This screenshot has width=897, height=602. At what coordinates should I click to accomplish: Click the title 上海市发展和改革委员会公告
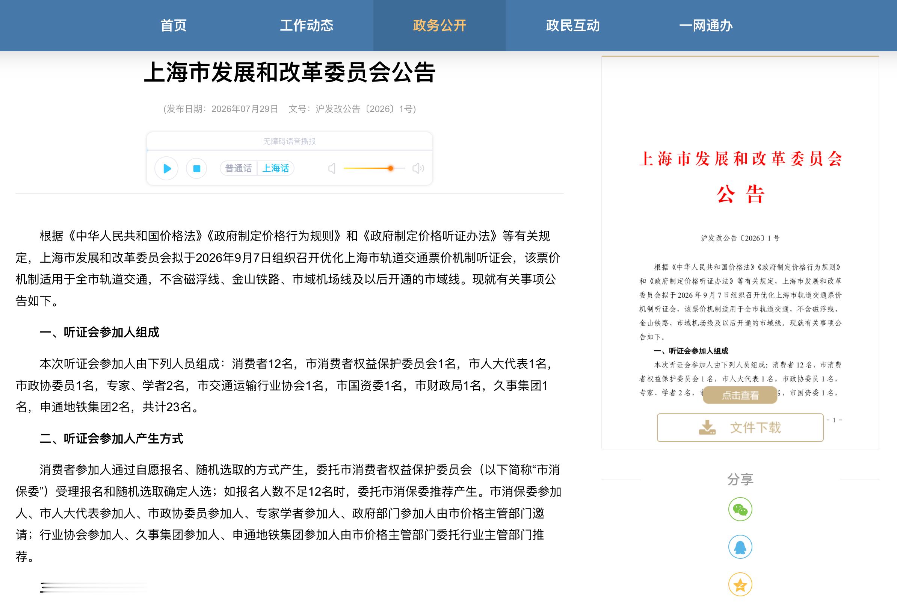[290, 72]
